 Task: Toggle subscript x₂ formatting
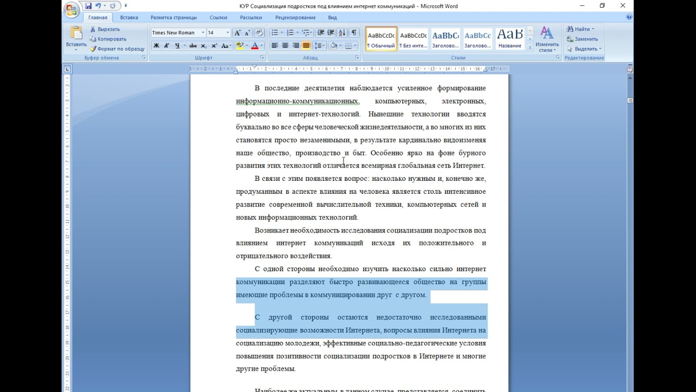[x=204, y=46]
